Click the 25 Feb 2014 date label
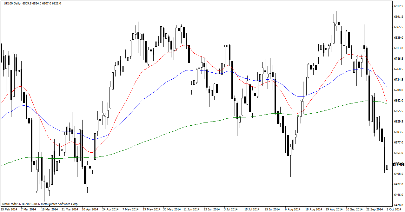This screenshot has height=212, width=405. coord(9,209)
